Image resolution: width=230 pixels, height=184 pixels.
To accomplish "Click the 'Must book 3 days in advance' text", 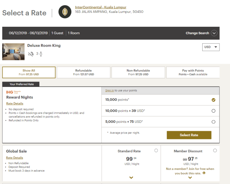I will click(26, 171).
